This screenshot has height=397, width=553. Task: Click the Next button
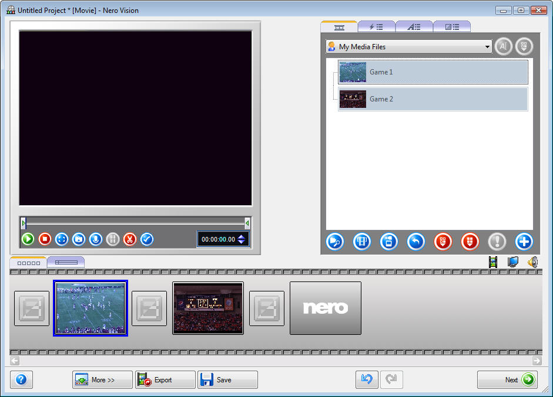pyautogui.click(x=508, y=380)
